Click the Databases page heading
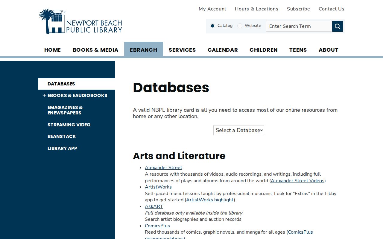Screen dimensions: 383x239 click(171, 88)
